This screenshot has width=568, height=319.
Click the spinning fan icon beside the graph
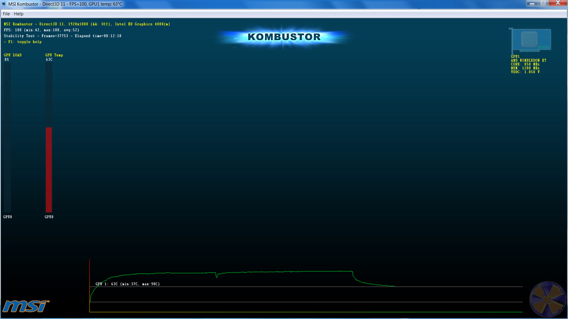tap(547, 300)
